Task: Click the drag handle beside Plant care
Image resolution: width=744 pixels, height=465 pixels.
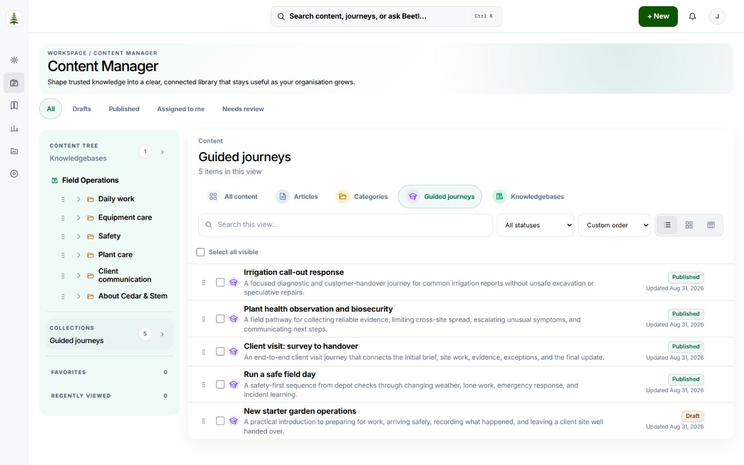Action: pos(63,255)
